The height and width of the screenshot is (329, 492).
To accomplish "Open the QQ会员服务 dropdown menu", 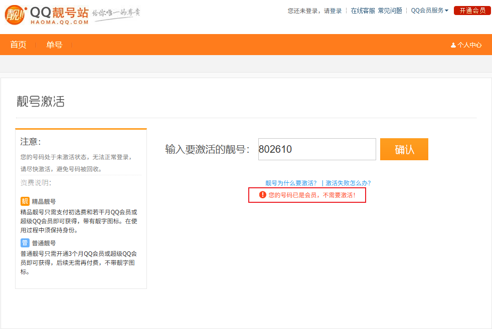I will (427, 10).
